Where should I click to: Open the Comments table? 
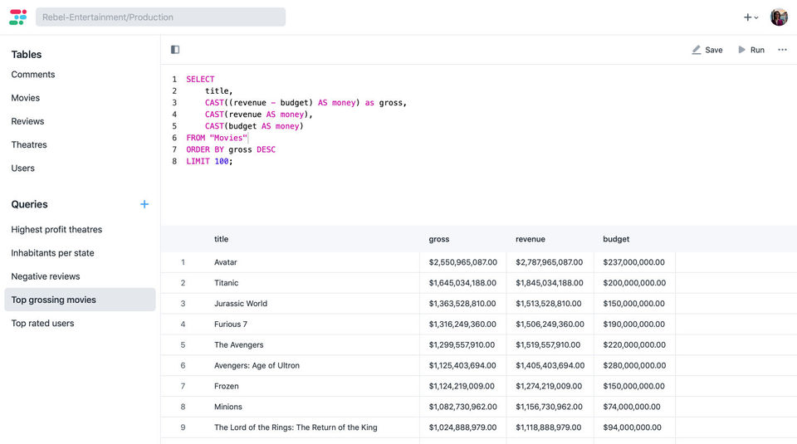[x=33, y=75]
